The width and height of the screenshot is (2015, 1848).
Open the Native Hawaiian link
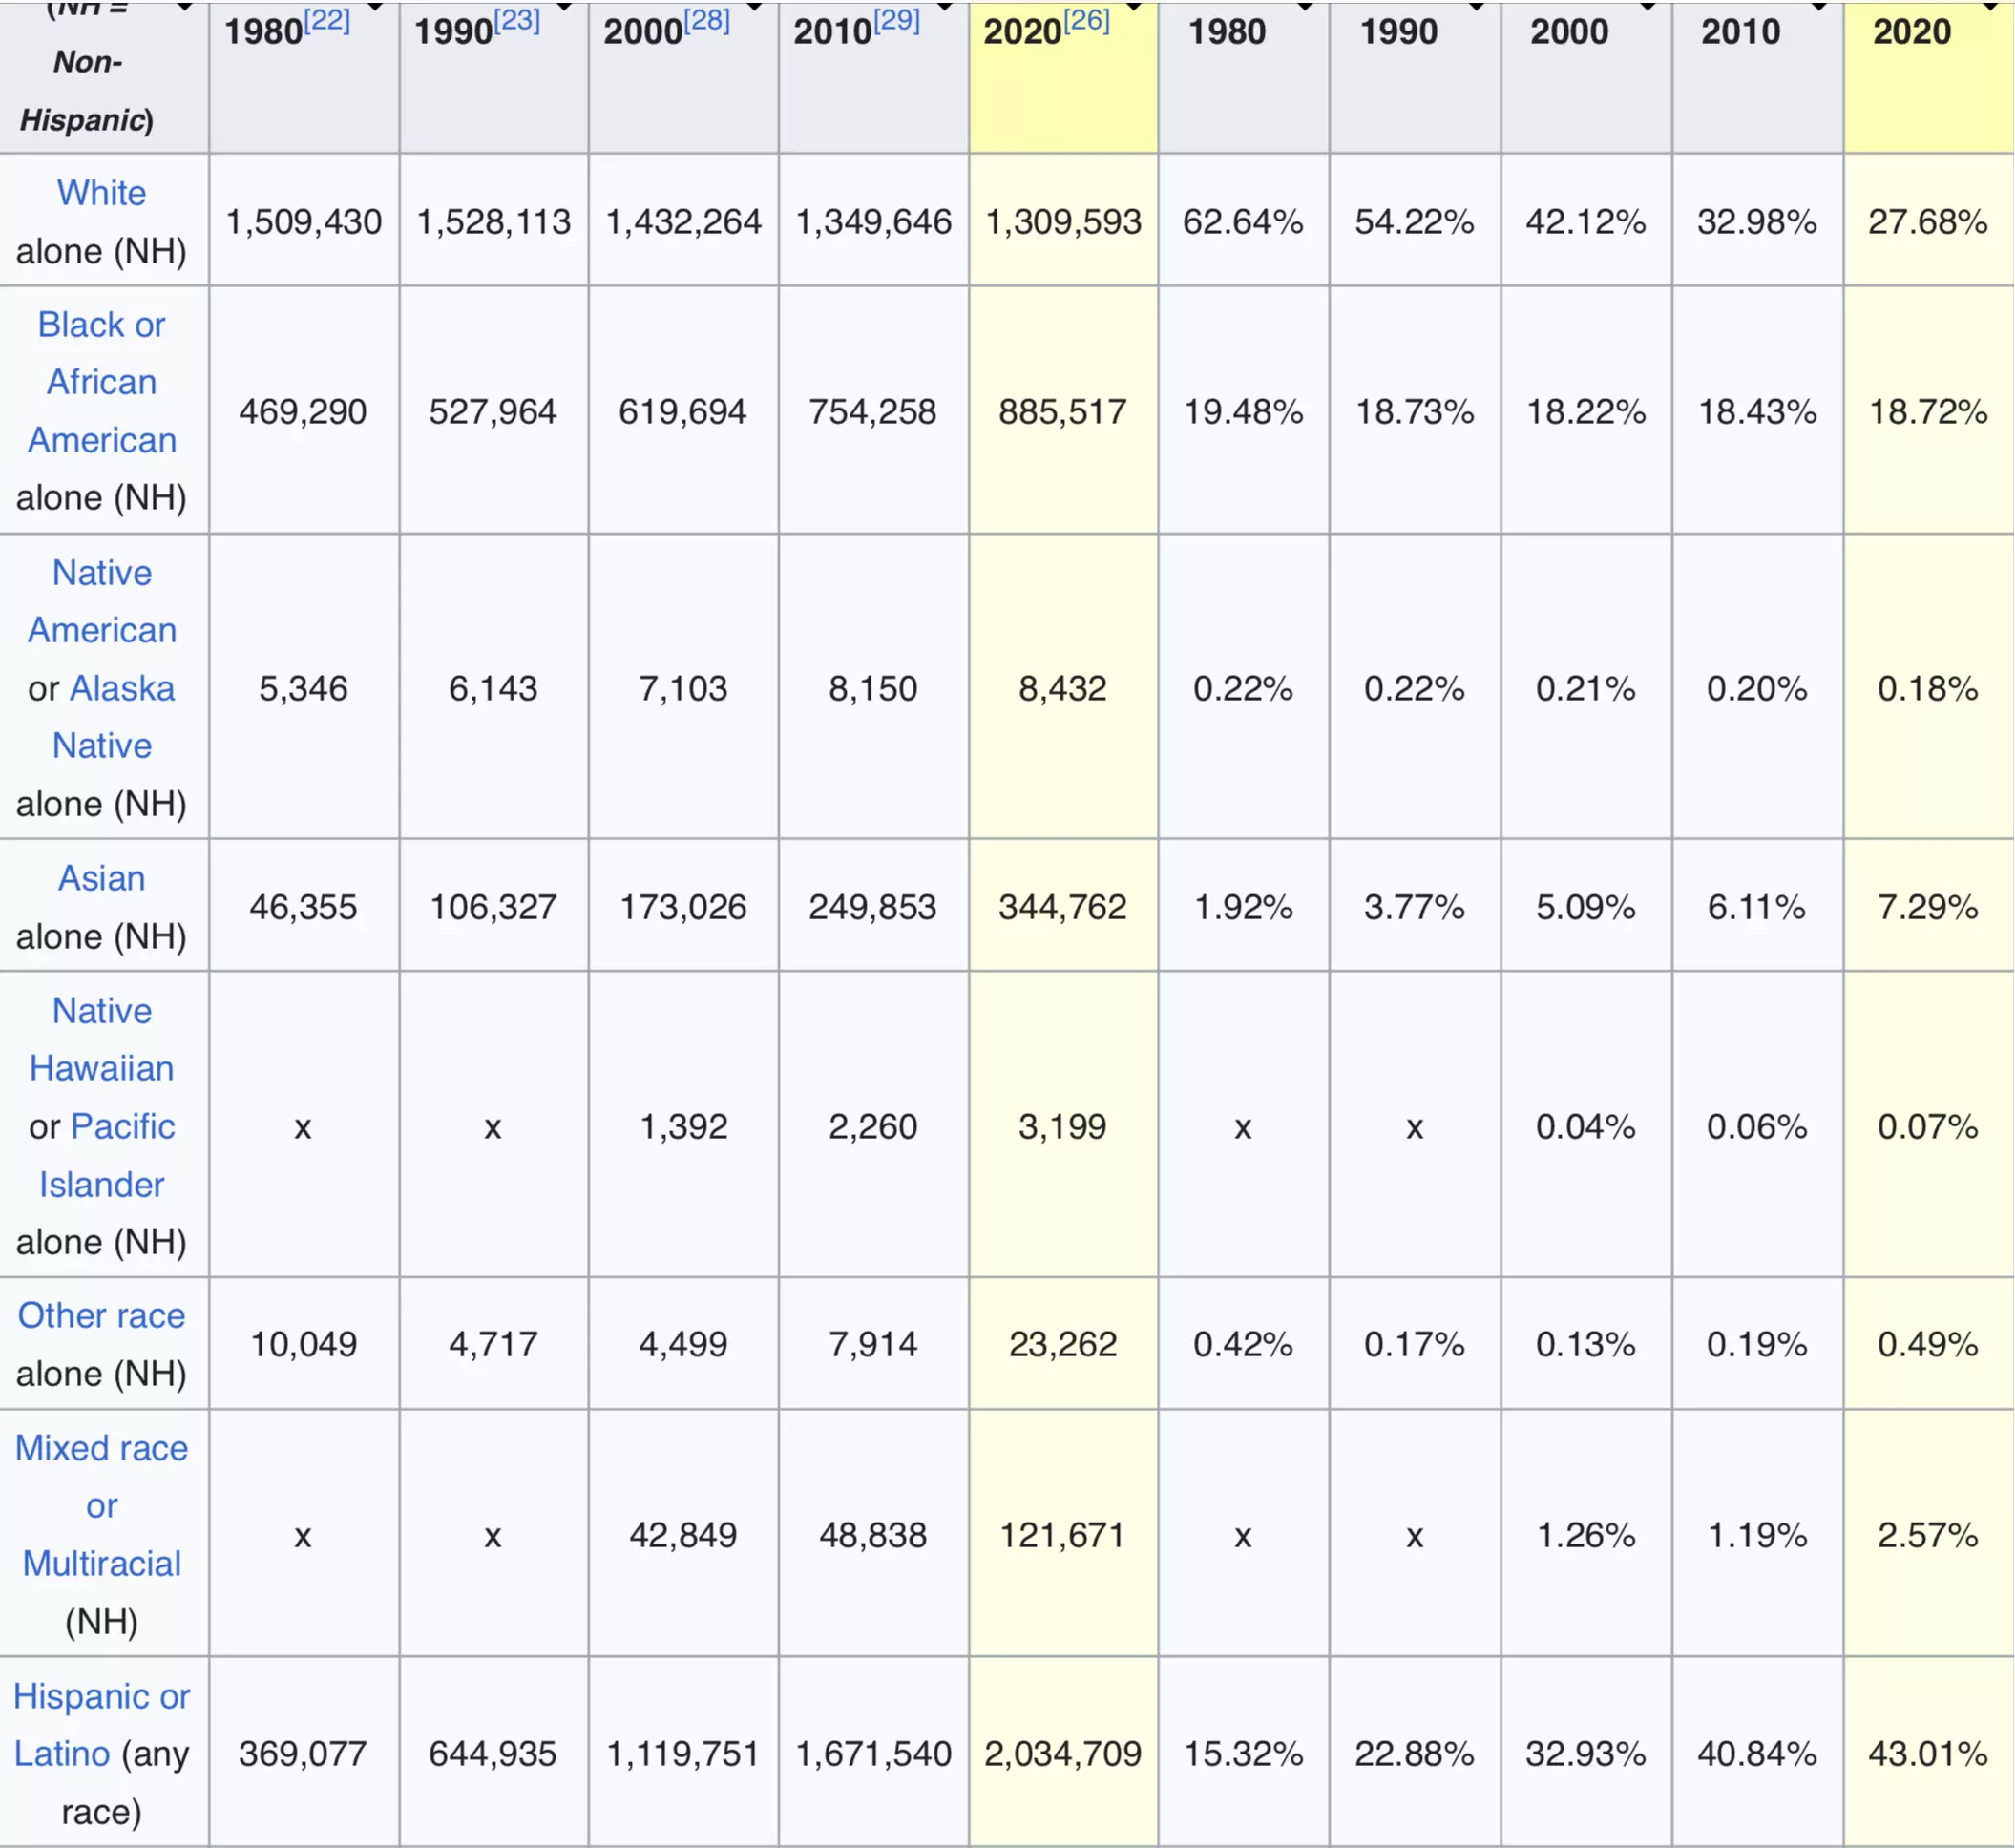coord(101,1039)
